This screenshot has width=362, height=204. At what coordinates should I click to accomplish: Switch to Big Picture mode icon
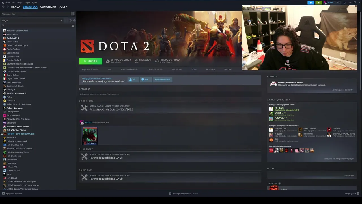point(345,3)
